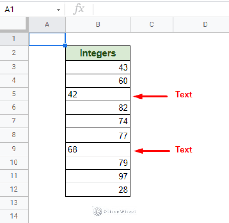Image resolution: width=229 pixels, height=223 pixels.
Task: Select column A header
Action: click(47, 25)
